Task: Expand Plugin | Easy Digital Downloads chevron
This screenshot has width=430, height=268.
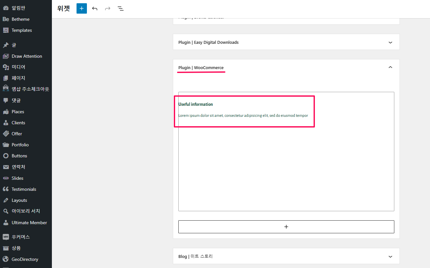Action: [390, 43]
